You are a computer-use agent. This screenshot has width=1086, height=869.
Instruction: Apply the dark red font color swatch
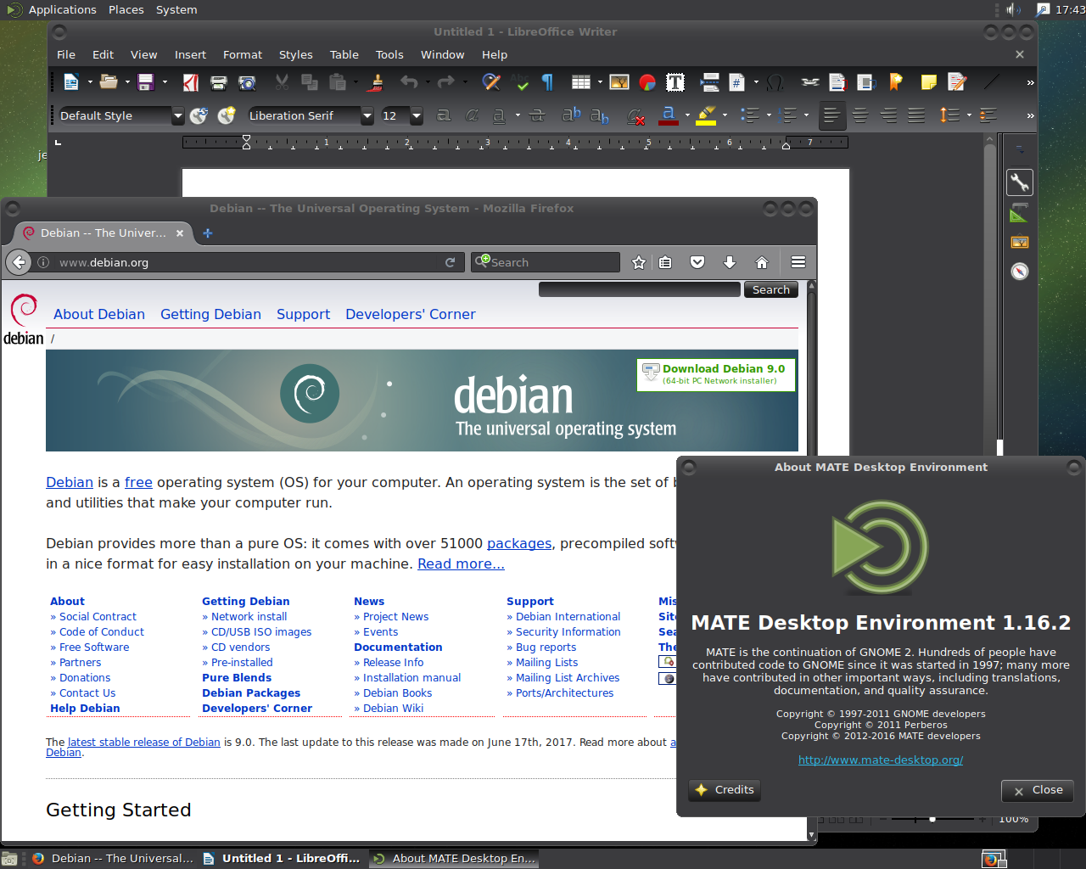(x=669, y=115)
